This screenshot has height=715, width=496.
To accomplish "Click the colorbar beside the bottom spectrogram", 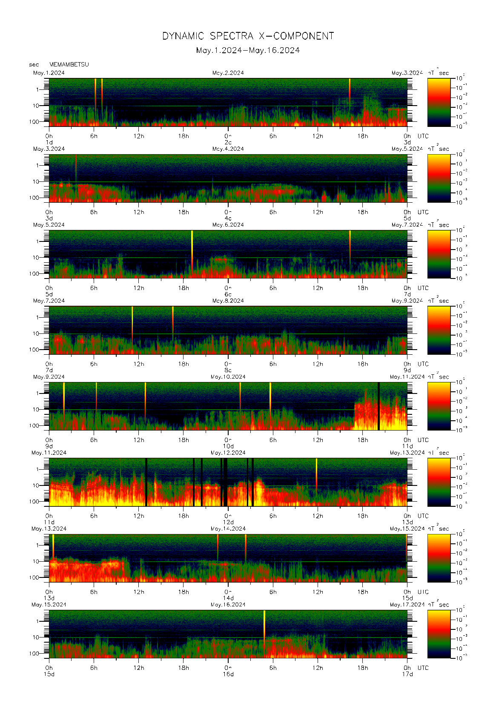I will (x=439, y=634).
